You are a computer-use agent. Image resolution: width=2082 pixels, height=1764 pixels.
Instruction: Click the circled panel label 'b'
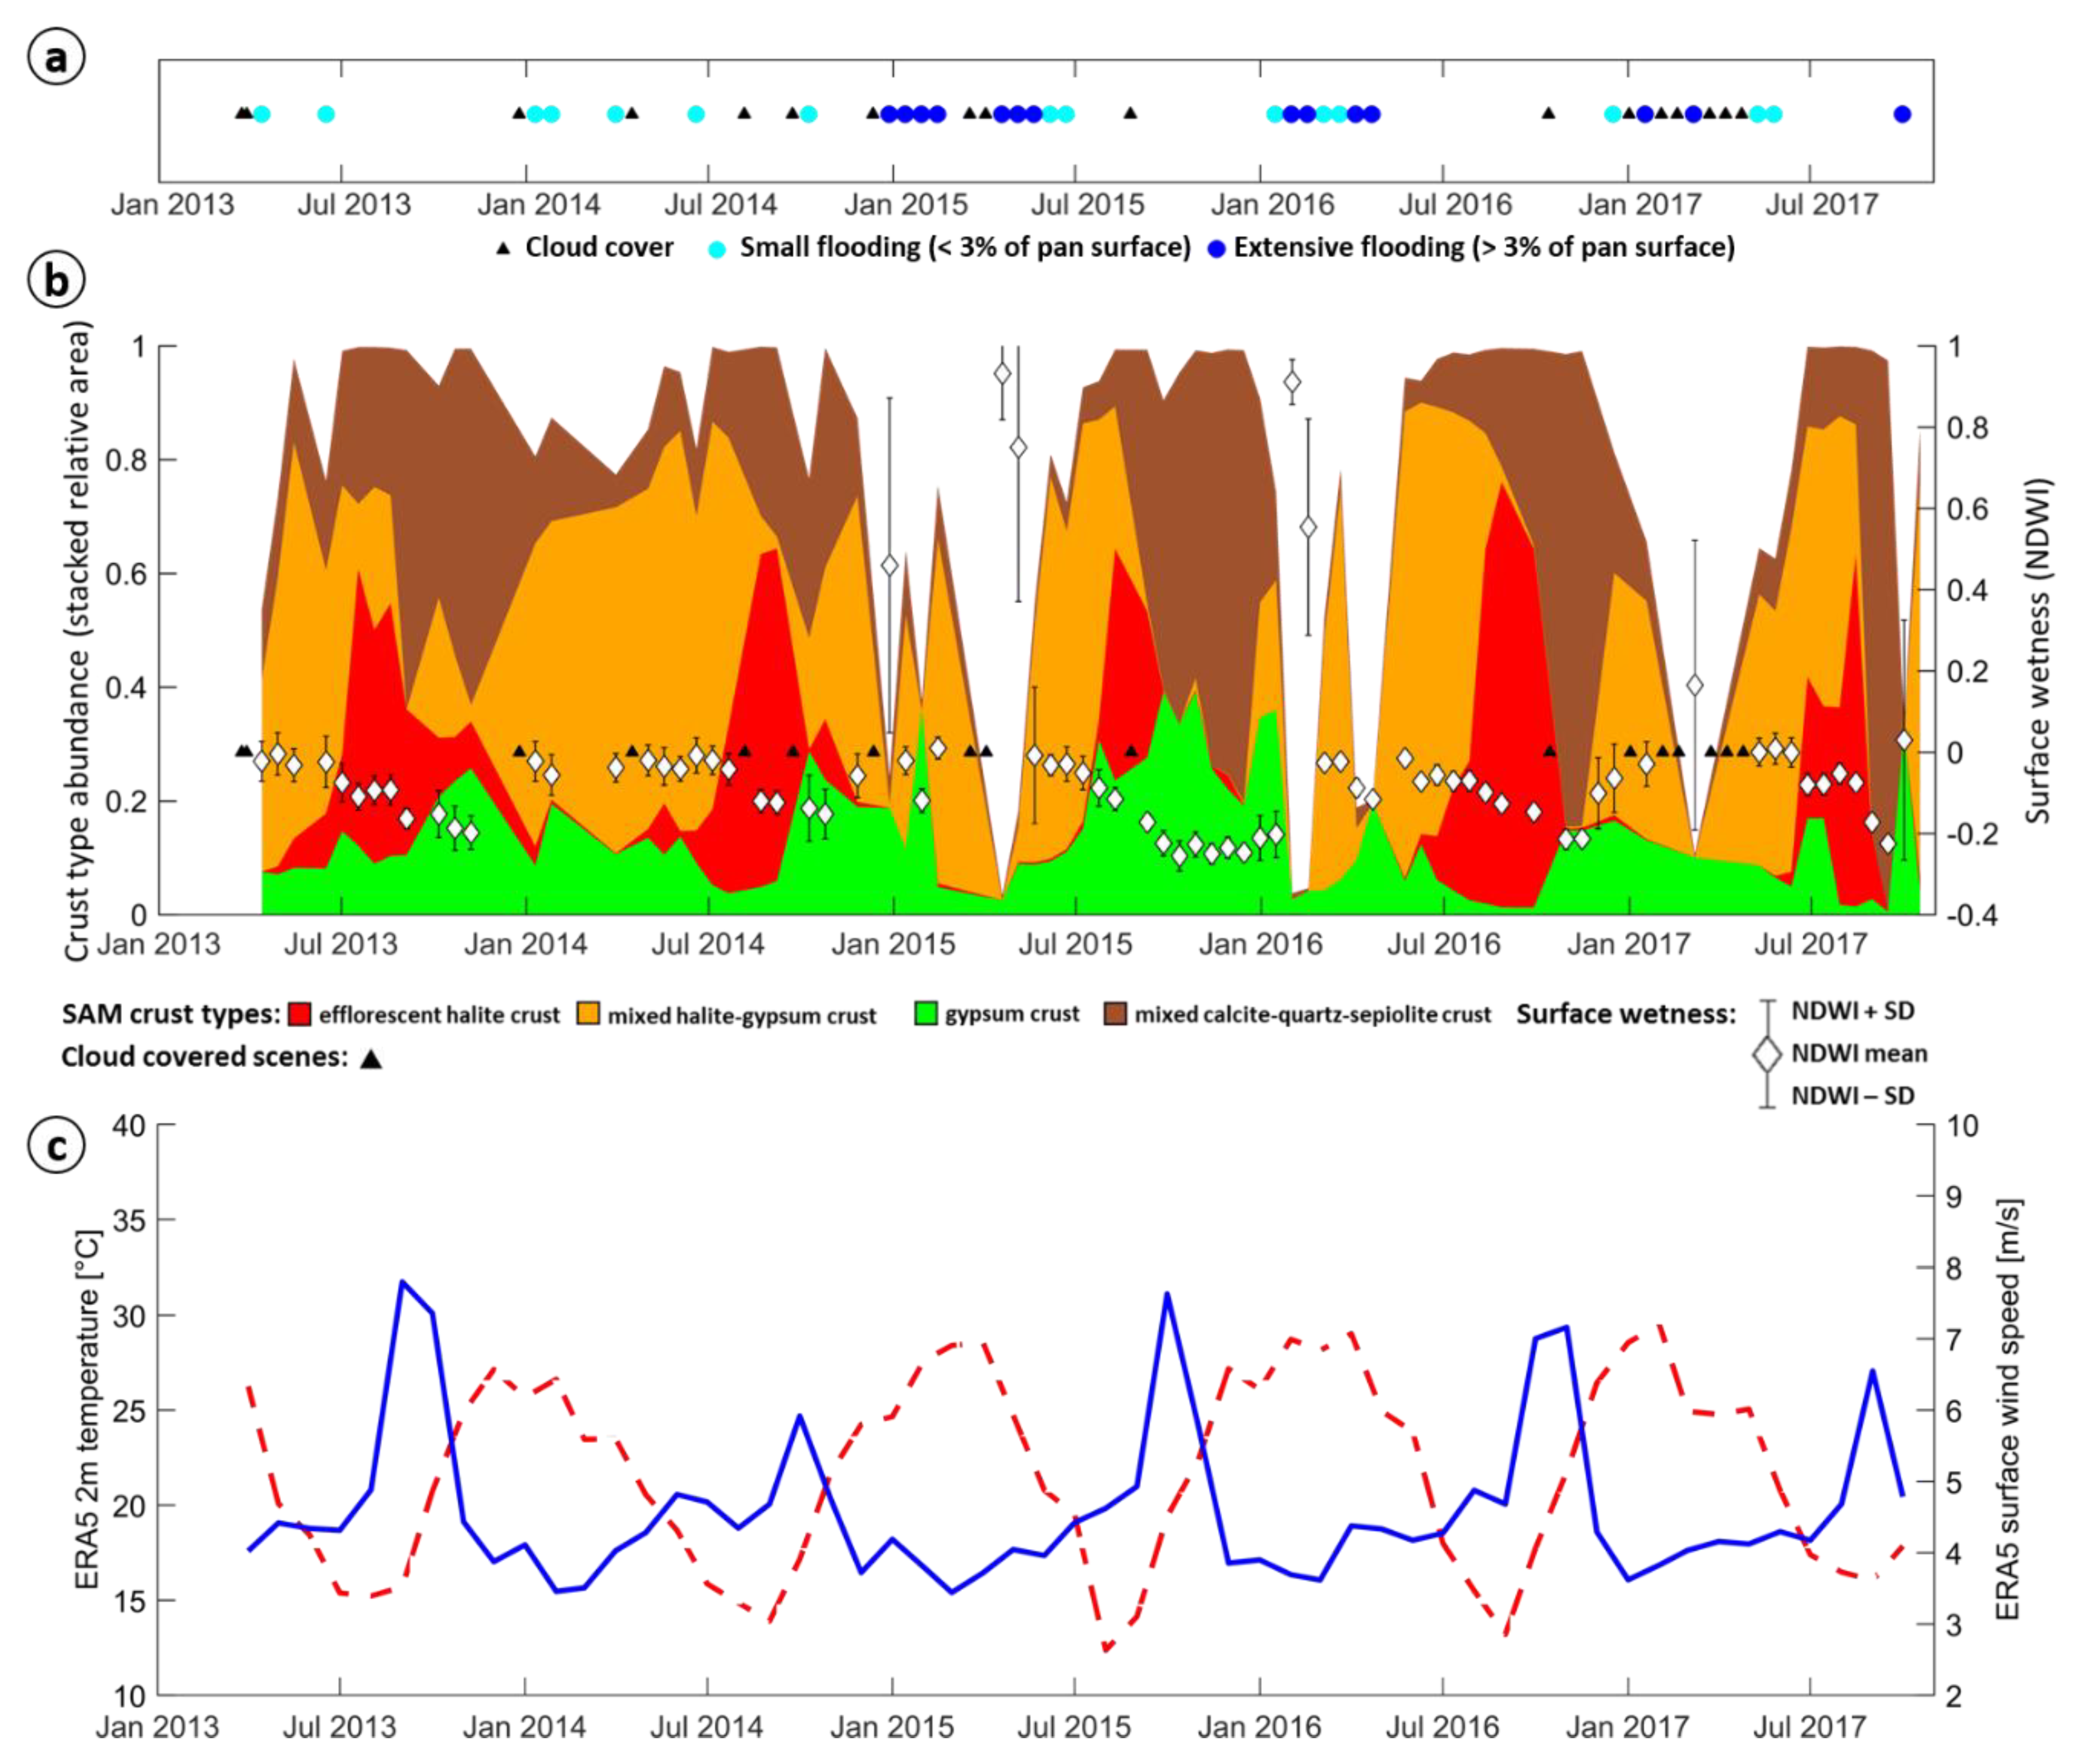[x=56, y=280]
